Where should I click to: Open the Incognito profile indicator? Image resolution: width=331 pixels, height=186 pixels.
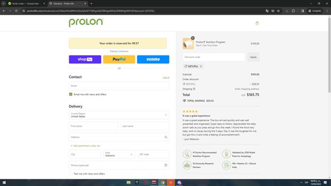[x=315, y=11]
